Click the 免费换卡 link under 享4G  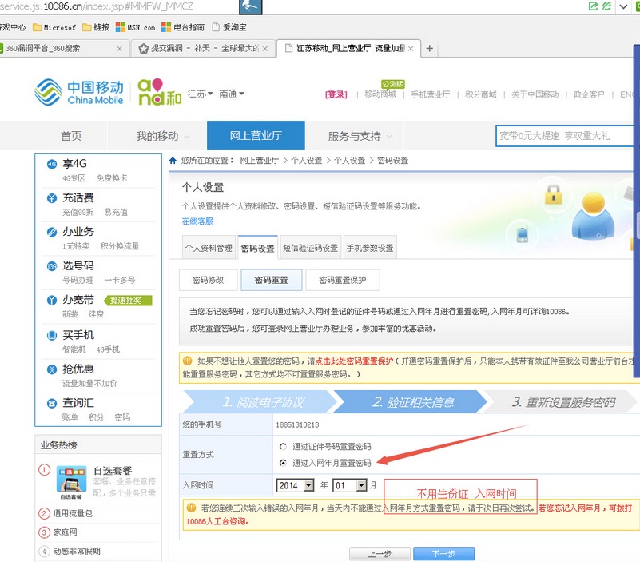pyautogui.click(x=112, y=178)
